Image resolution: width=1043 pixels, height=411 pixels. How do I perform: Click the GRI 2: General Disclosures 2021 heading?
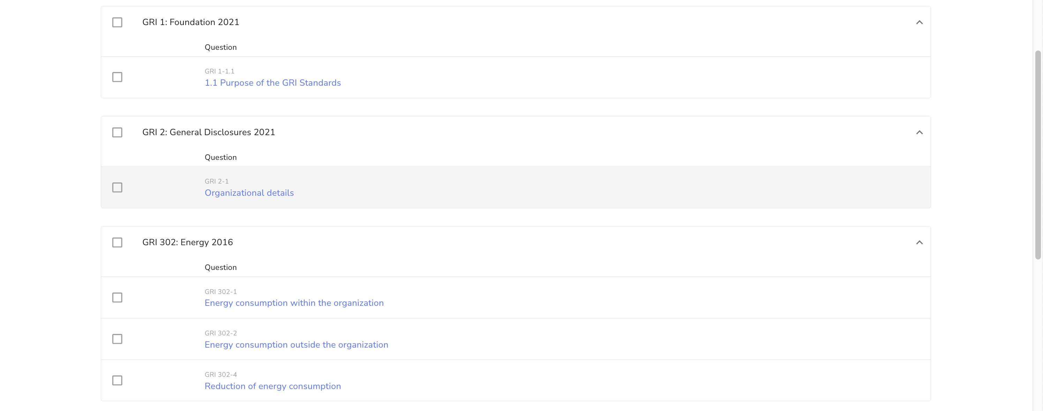pyautogui.click(x=209, y=133)
